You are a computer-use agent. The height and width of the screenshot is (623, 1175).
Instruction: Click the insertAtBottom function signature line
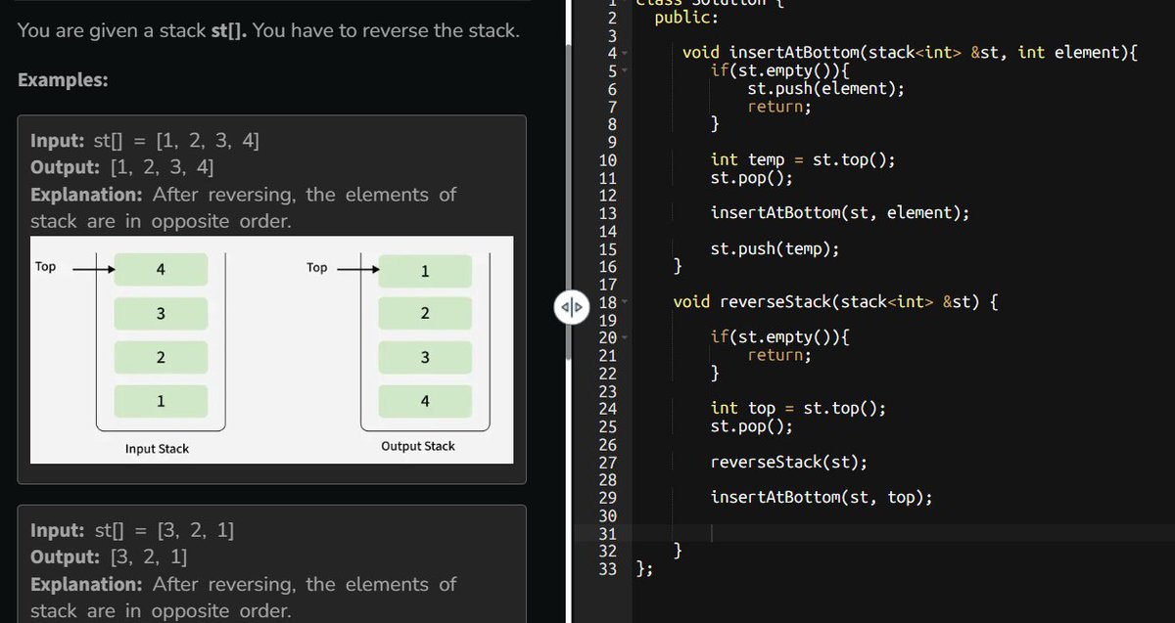[909, 53]
